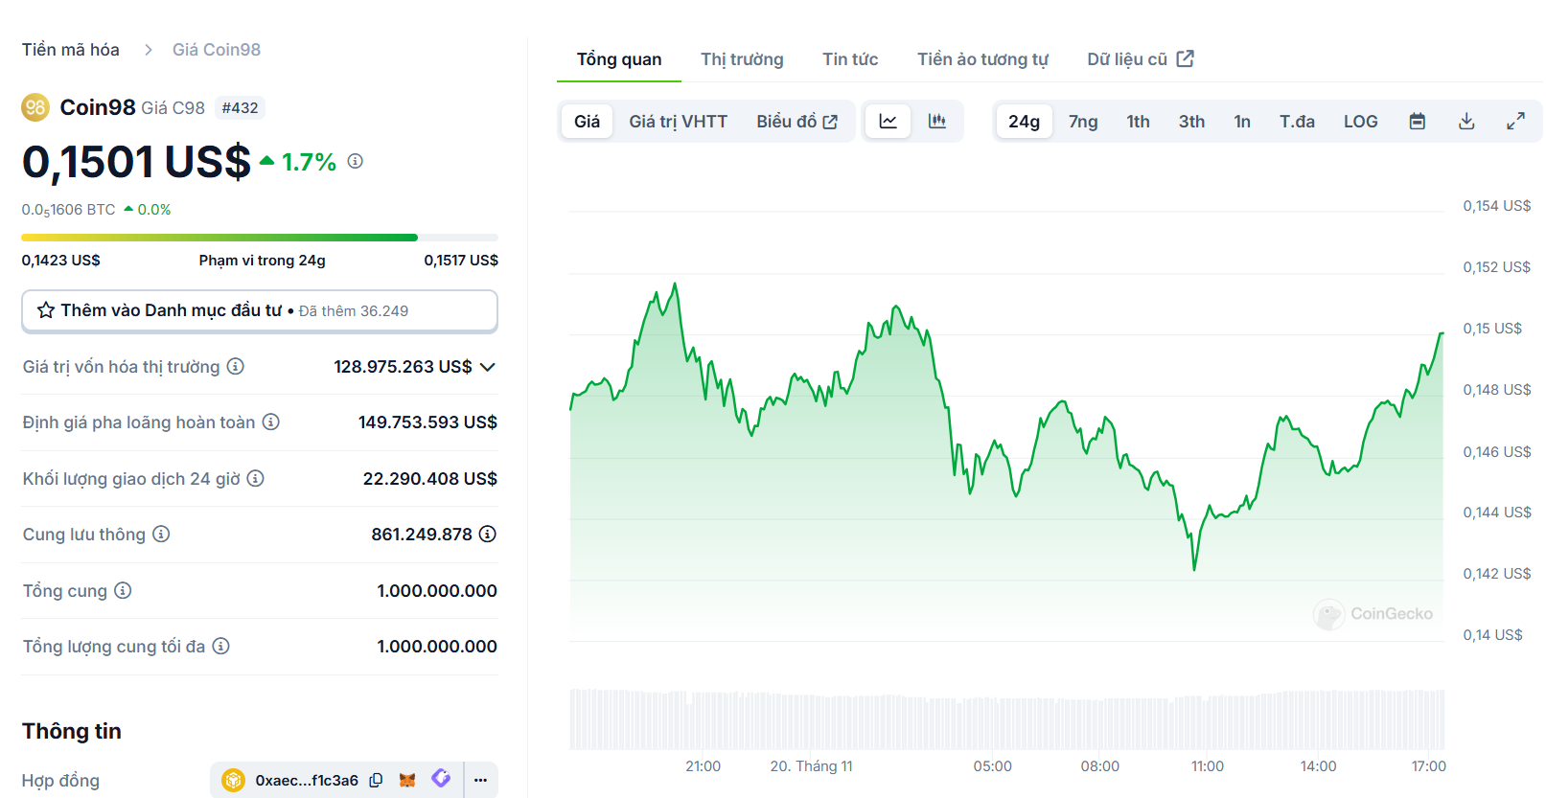1546x798 pixels.
Task: Click 0,1501 US$ price text
Action: click(x=136, y=162)
